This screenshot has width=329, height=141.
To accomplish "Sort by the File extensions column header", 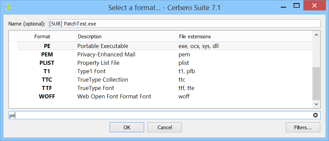I will pos(245,37).
